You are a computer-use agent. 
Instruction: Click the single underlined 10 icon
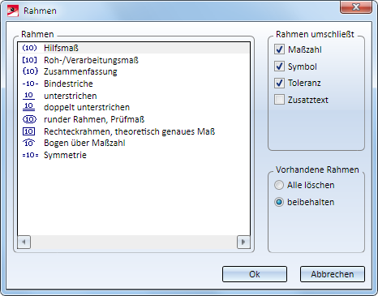pyautogui.click(x=28, y=96)
